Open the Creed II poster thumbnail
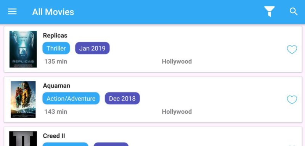The image size is (305, 146). point(23,139)
